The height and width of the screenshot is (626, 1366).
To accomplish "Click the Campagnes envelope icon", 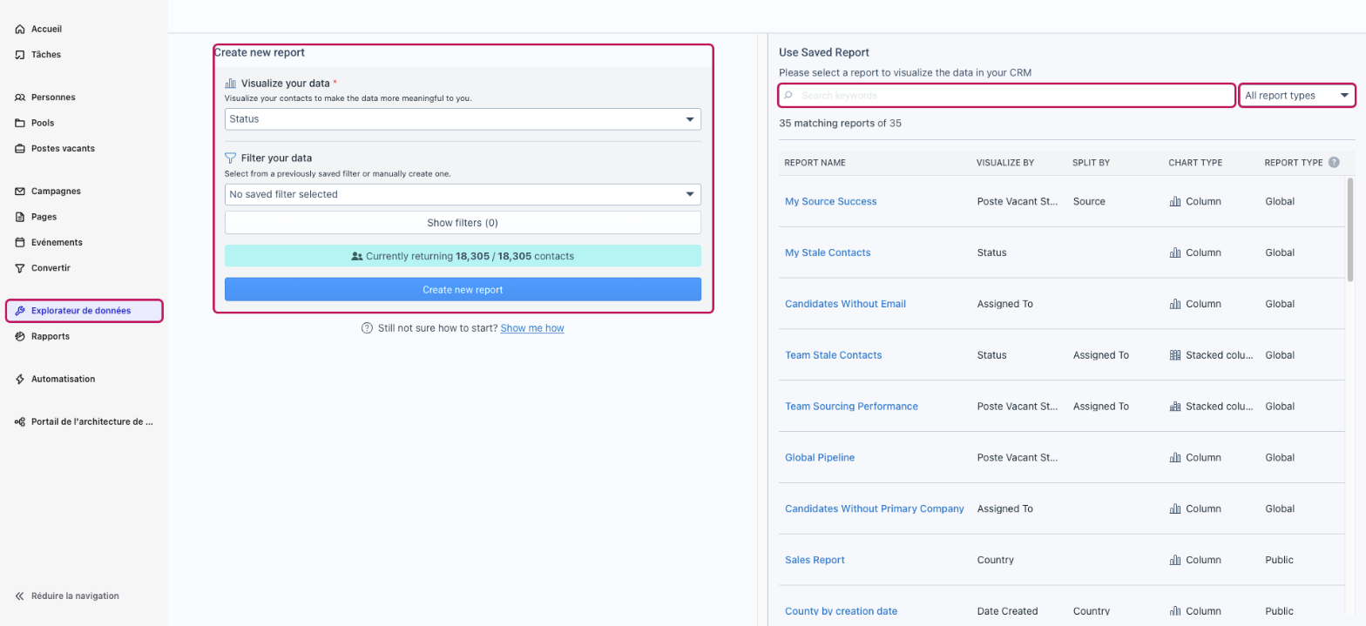I will pyautogui.click(x=20, y=191).
